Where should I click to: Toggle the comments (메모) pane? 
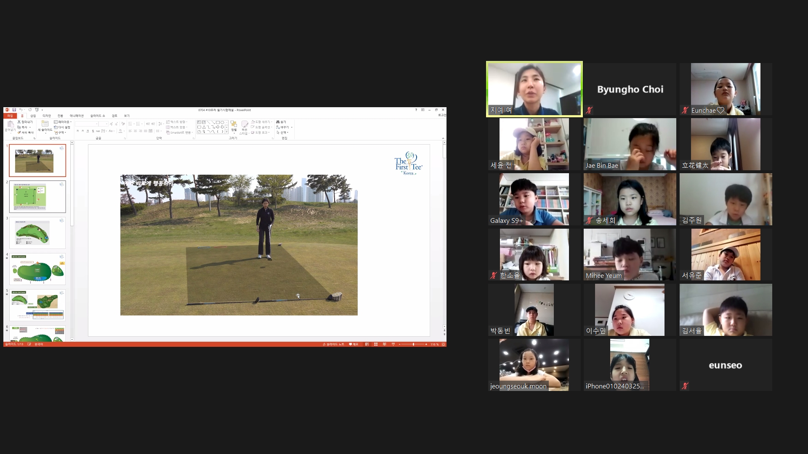(x=353, y=344)
